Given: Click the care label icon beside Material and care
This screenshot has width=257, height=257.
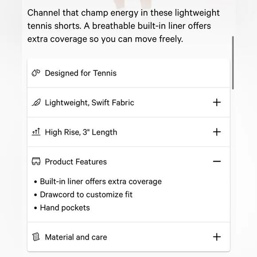Looking at the screenshot, I should click(36, 237).
